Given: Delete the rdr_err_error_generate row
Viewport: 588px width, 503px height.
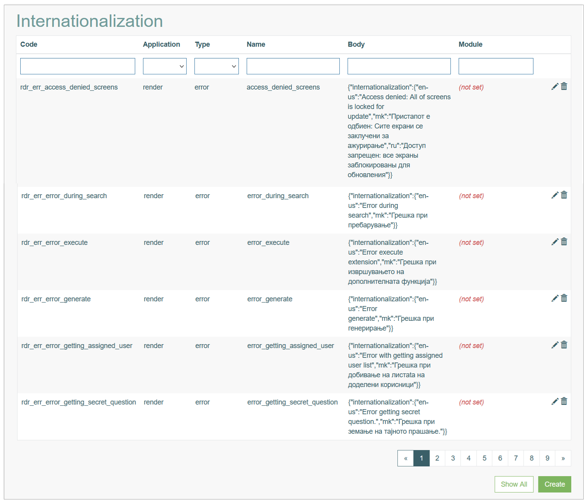Looking at the screenshot, I should pyautogui.click(x=564, y=298).
